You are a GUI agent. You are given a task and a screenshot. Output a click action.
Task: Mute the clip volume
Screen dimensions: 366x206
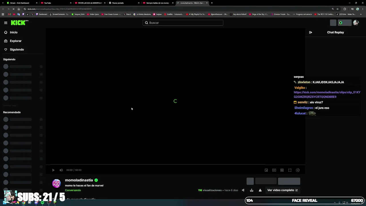(x=61, y=170)
